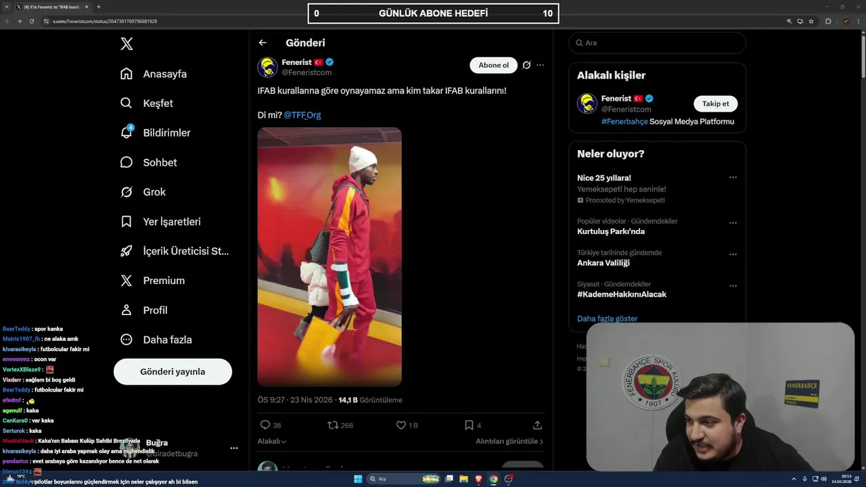Open Grok from the sidebar

click(x=143, y=192)
